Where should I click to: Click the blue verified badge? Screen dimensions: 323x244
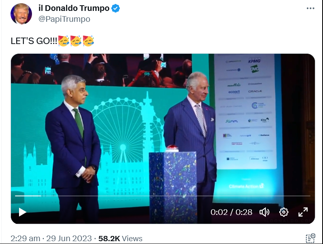115,8
